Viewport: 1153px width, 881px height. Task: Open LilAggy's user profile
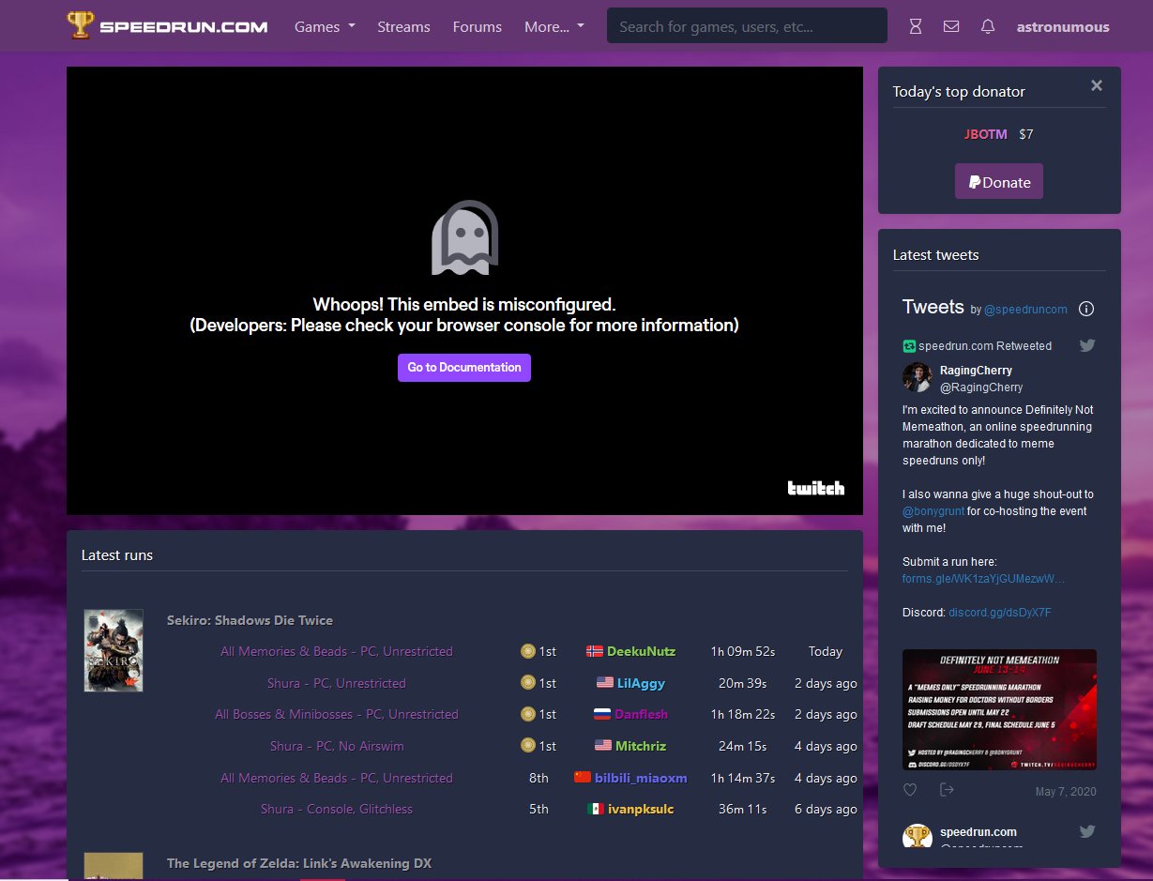641,683
